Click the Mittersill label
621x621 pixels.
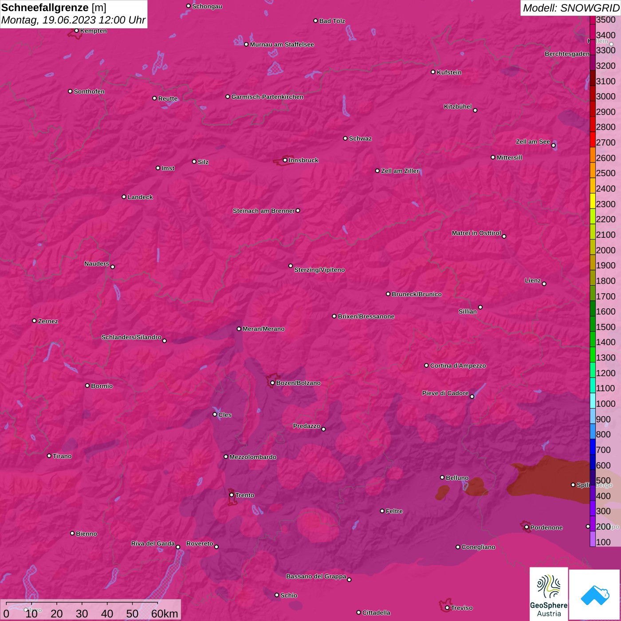click(x=509, y=157)
